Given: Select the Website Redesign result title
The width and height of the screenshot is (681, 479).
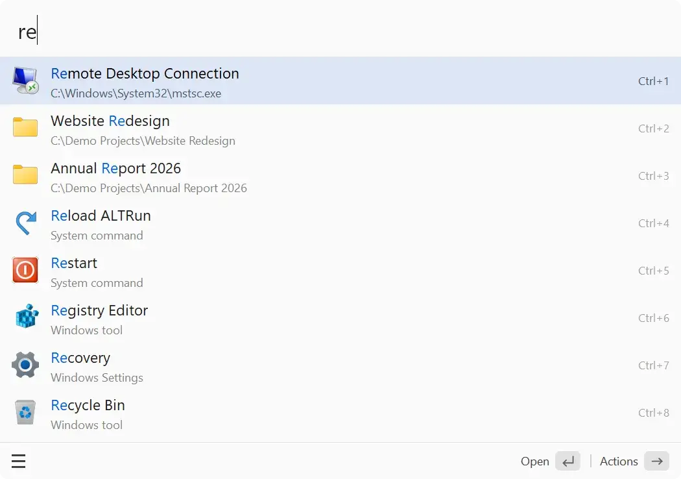Looking at the screenshot, I should click(x=110, y=121).
